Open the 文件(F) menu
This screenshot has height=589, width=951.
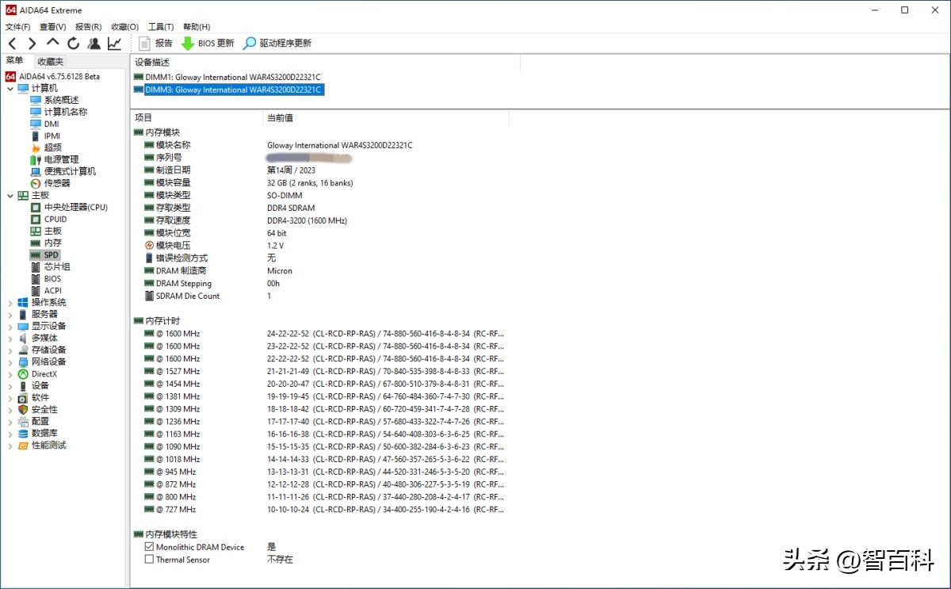18,27
